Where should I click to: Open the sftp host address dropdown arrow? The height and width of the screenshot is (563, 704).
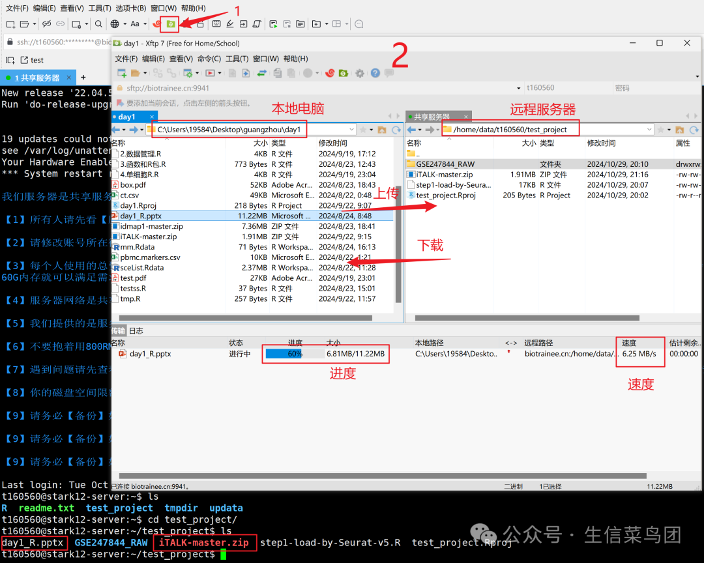[x=519, y=88]
